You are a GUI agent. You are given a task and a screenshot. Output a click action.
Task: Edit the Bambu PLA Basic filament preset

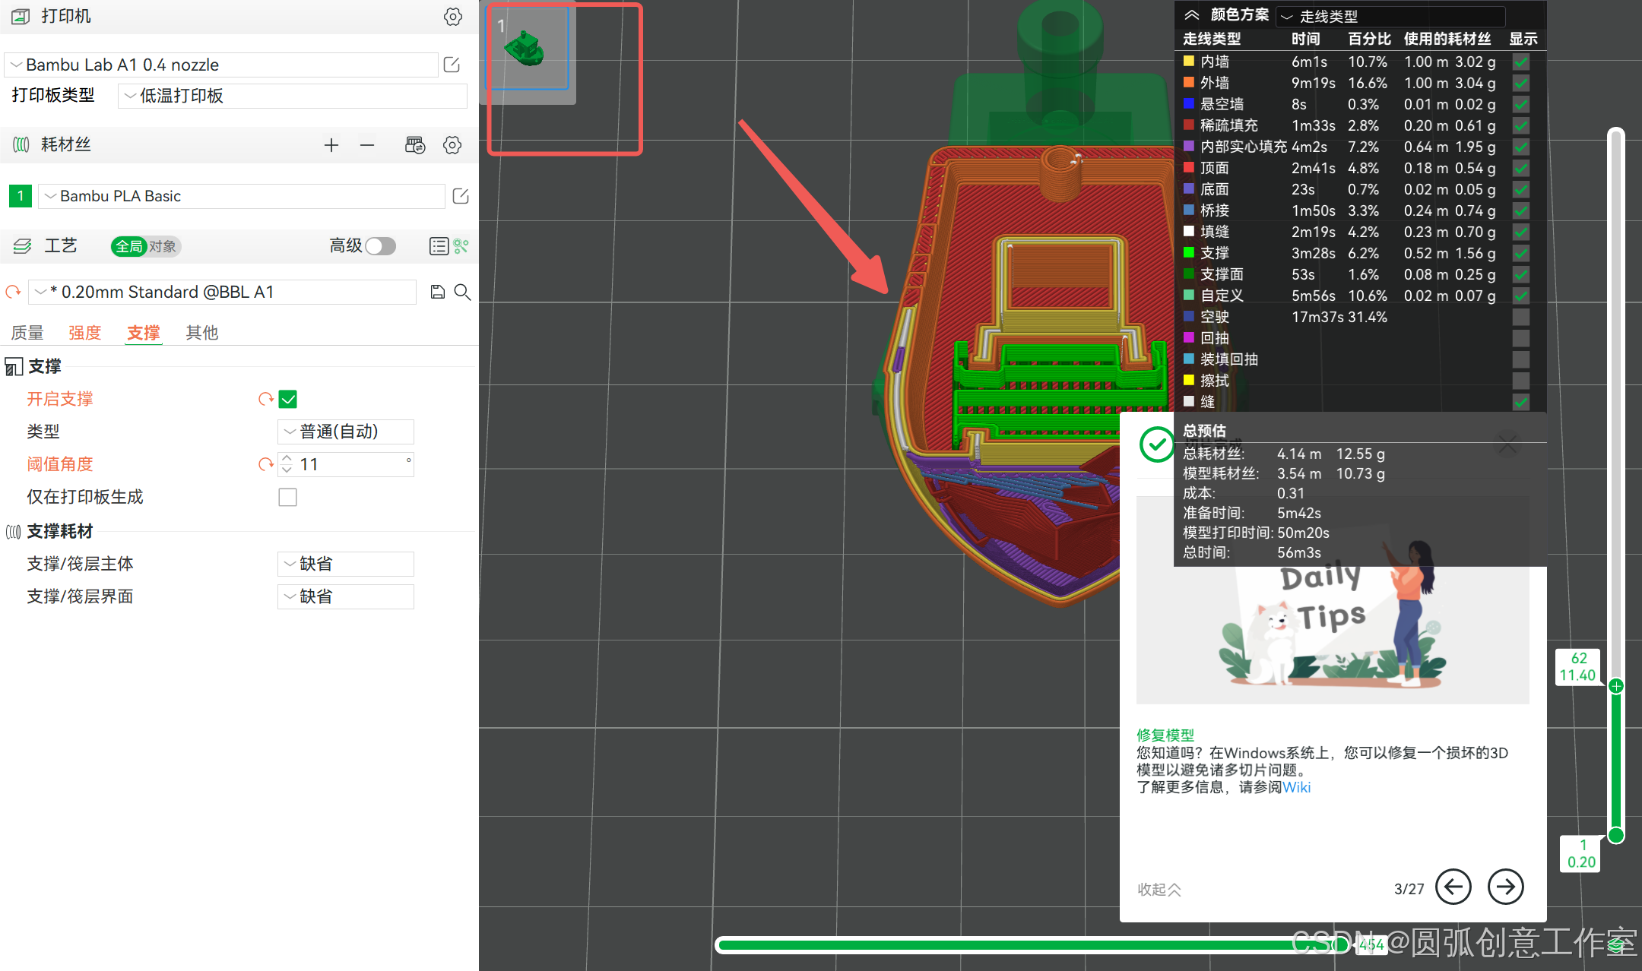pos(460,196)
